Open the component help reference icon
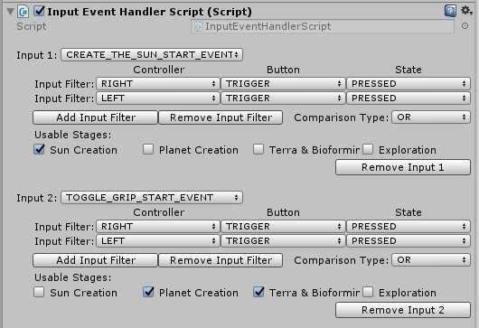Image resolution: width=479 pixels, height=328 pixels. (x=450, y=11)
